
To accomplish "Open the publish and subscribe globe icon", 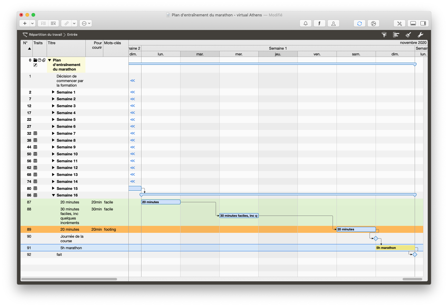I will (x=373, y=23).
